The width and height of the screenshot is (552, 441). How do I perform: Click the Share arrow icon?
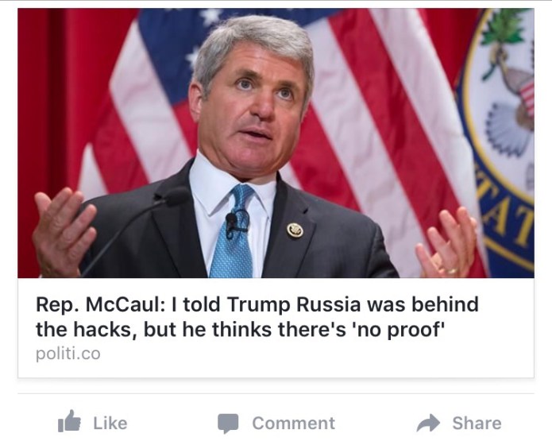pyautogui.click(x=428, y=423)
